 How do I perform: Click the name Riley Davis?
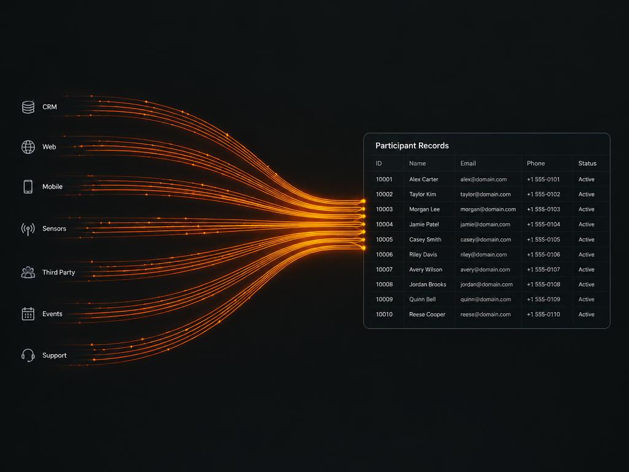[x=423, y=254]
